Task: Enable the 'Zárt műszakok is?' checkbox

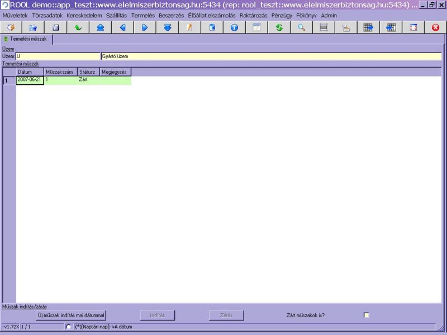Action: click(x=367, y=315)
